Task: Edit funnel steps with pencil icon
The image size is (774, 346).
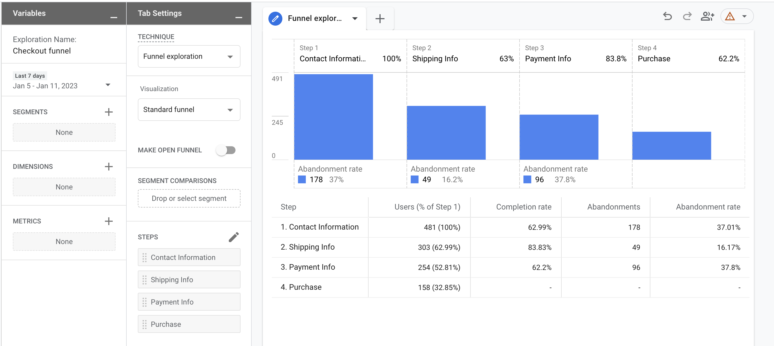Action: coord(234,237)
